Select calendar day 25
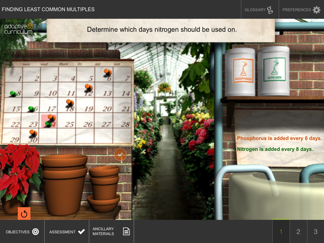 (67, 121)
